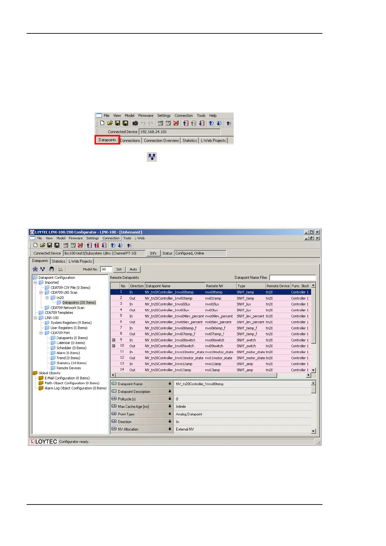386x546 pixels.
Task: Click the Model No. input field
Action: [x=106, y=269]
